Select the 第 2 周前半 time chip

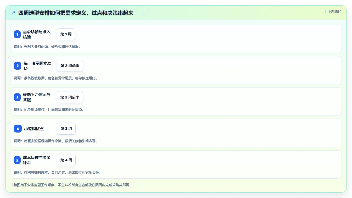pos(70,66)
